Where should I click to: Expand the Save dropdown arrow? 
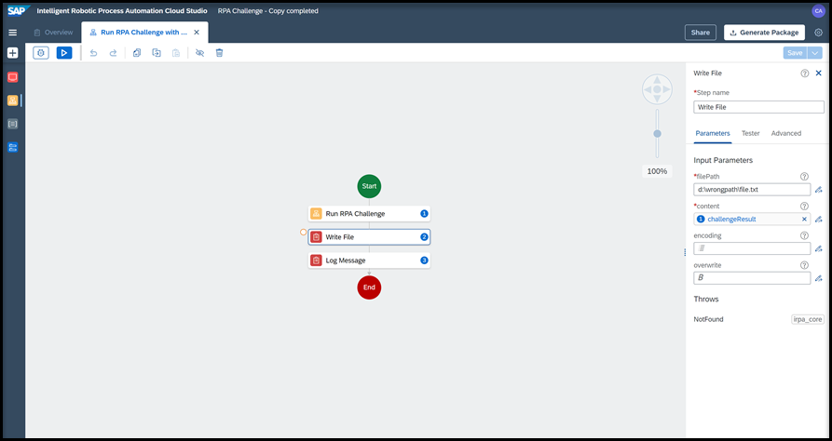point(814,53)
